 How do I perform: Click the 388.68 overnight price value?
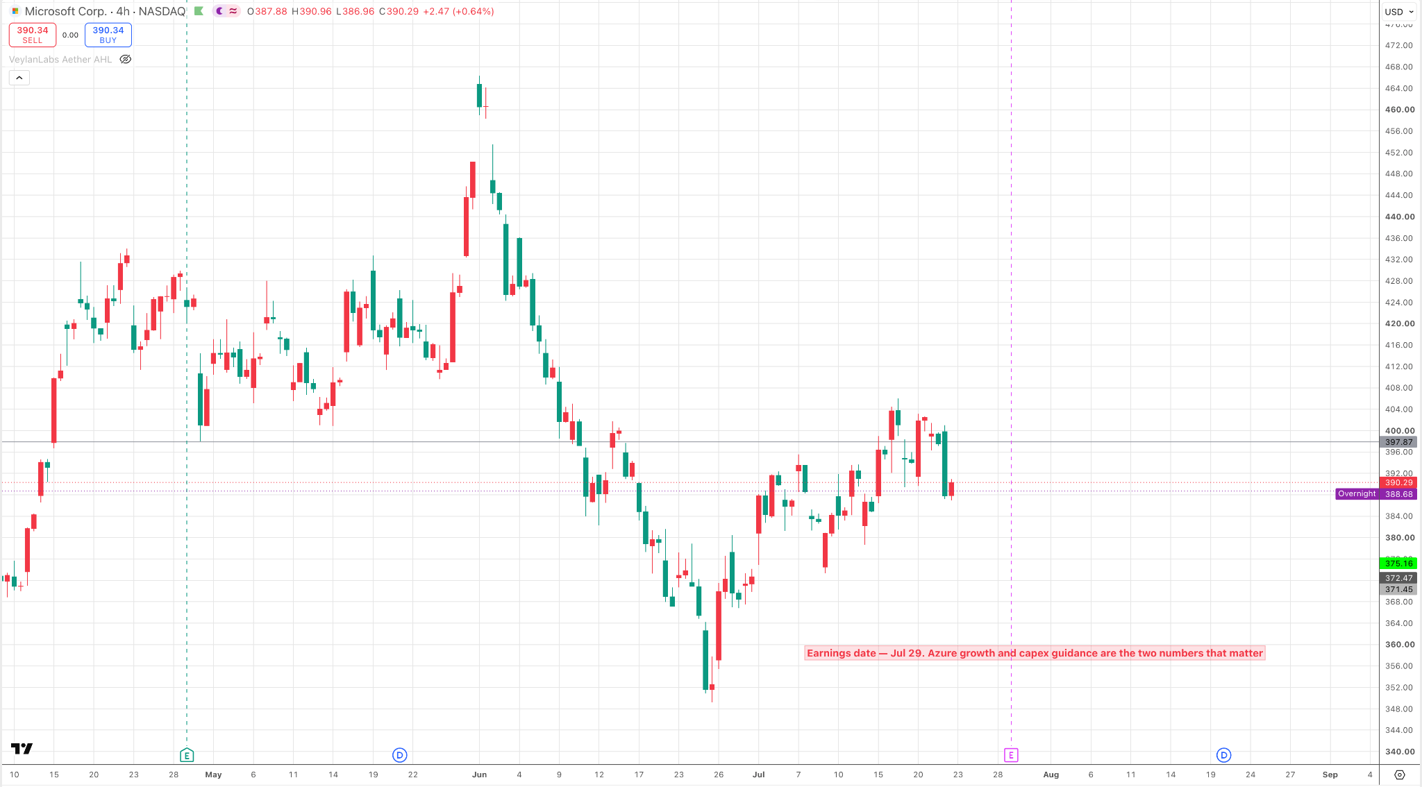click(x=1398, y=494)
